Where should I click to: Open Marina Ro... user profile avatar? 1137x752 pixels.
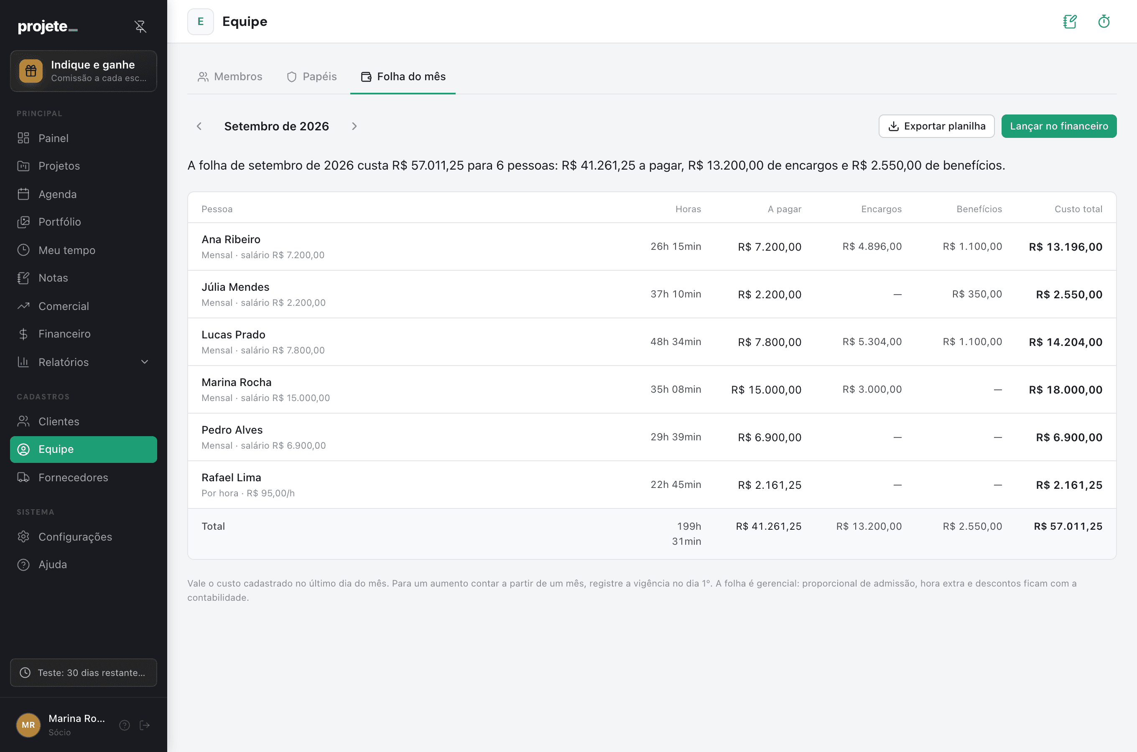[28, 725]
